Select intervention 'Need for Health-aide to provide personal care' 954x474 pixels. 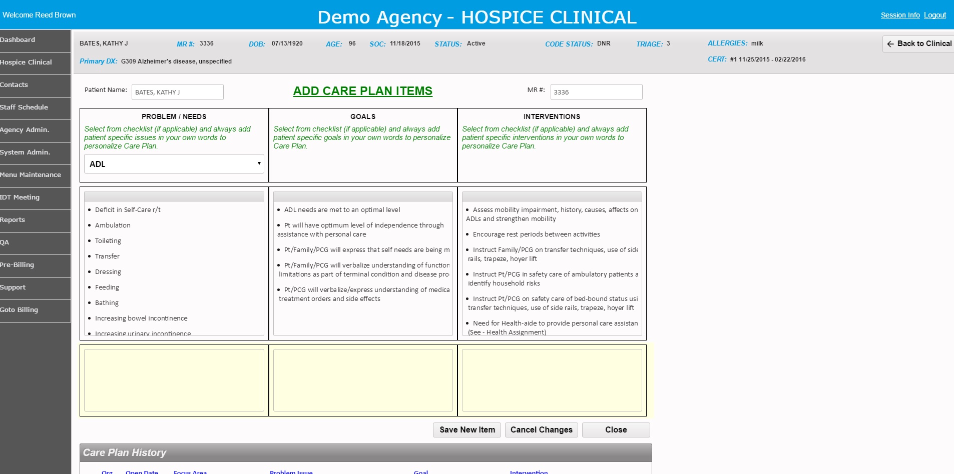[553, 327]
